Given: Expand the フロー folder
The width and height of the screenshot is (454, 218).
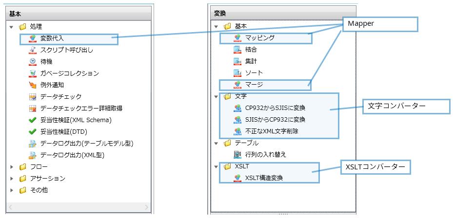Looking at the screenshot, I should pos(12,167).
